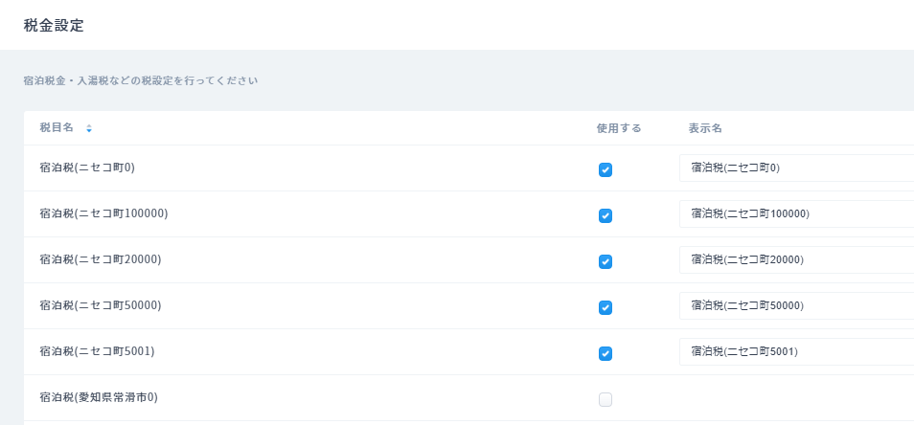Edit the 表示名 field for 宿泊税(ニセコ町50000)
This screenshot has width=914, height=425.
pyautogui.click(x=795, y=305)
